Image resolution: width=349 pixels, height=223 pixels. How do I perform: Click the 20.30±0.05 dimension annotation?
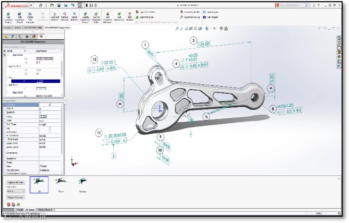pos(117,135)
